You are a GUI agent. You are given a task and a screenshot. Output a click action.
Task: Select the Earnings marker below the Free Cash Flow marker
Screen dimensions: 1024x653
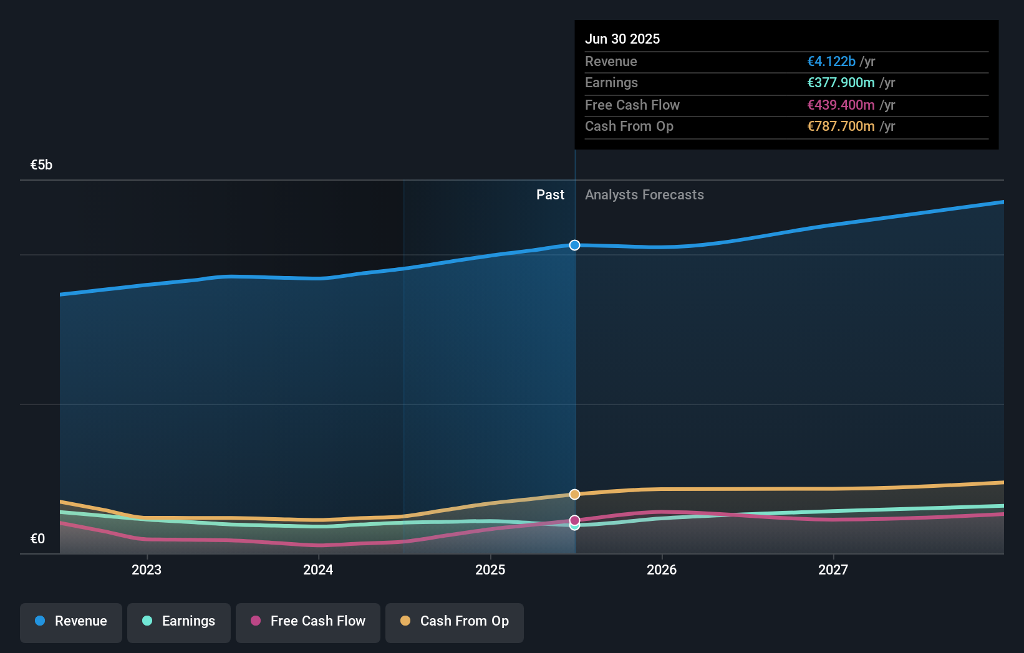(x=574, y=526)
